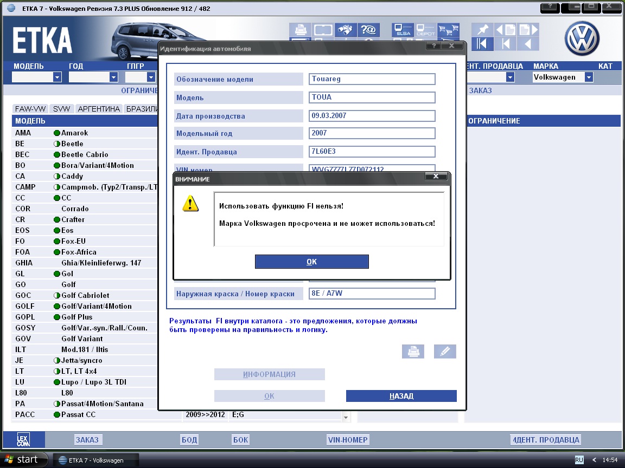
Task: Open the Windows start button
Action: [21, 460]
